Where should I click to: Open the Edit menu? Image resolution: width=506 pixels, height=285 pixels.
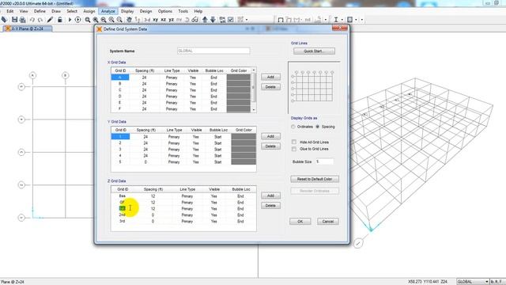(x=10, y=11)
